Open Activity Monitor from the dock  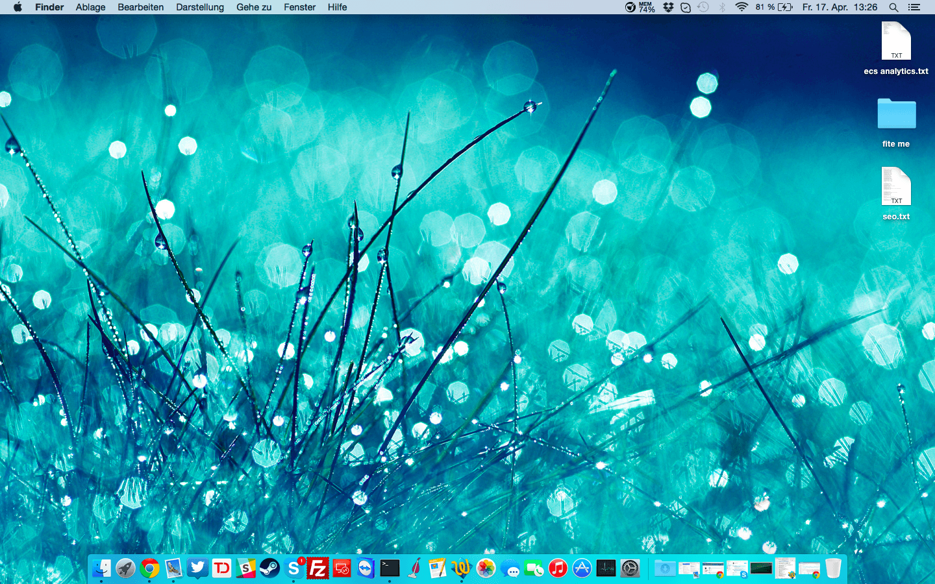[x=606, y=569]
